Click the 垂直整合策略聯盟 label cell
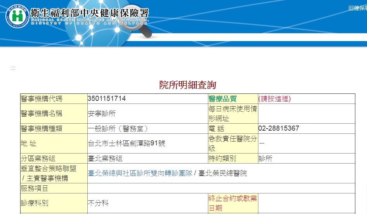This screenshot has height=214, width=367. (54, 173)
